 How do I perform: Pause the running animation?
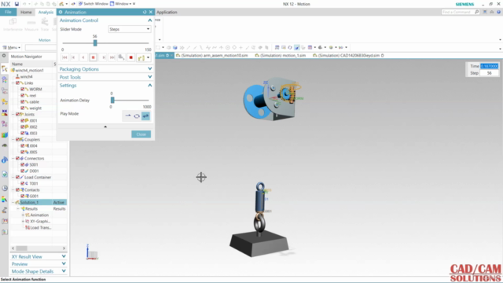(x=93, y=57)
